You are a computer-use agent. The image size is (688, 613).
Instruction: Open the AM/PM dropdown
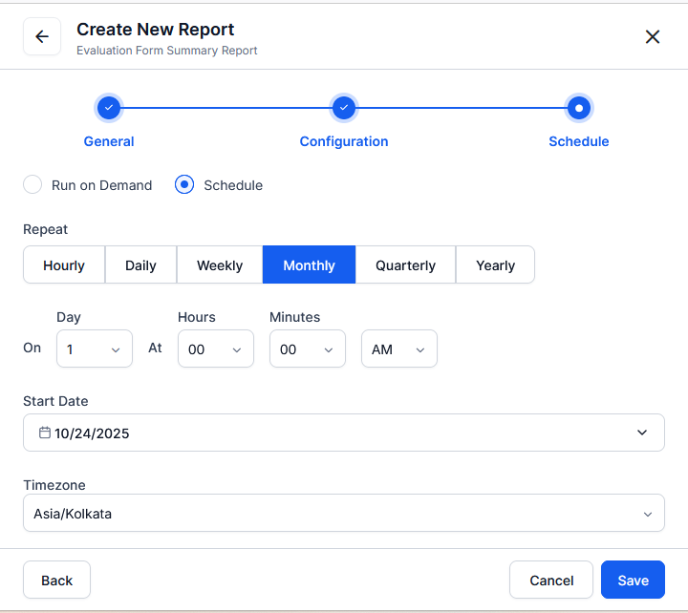398,349
